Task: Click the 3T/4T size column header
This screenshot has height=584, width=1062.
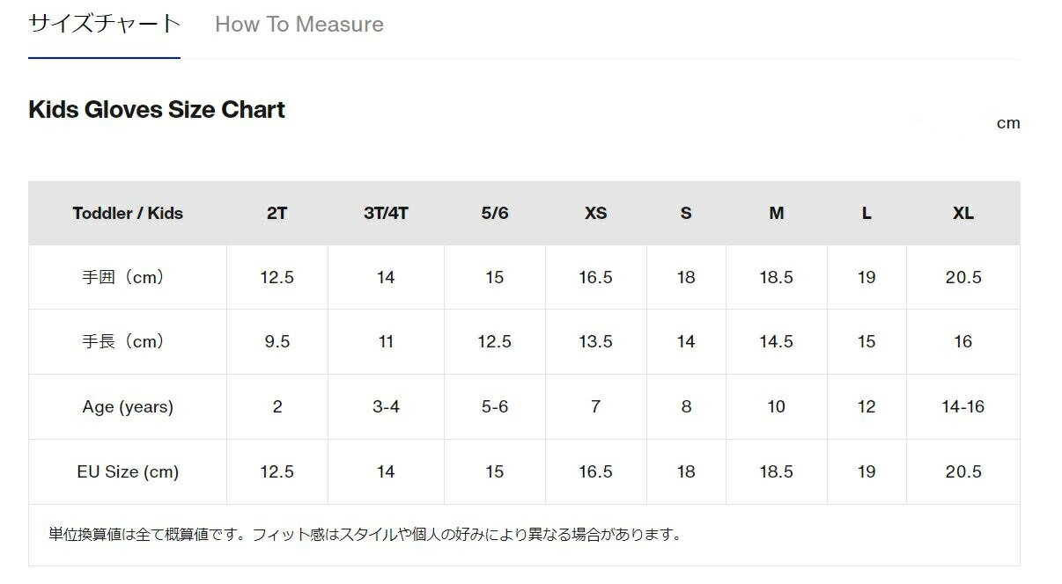Action: coord(386,213)
